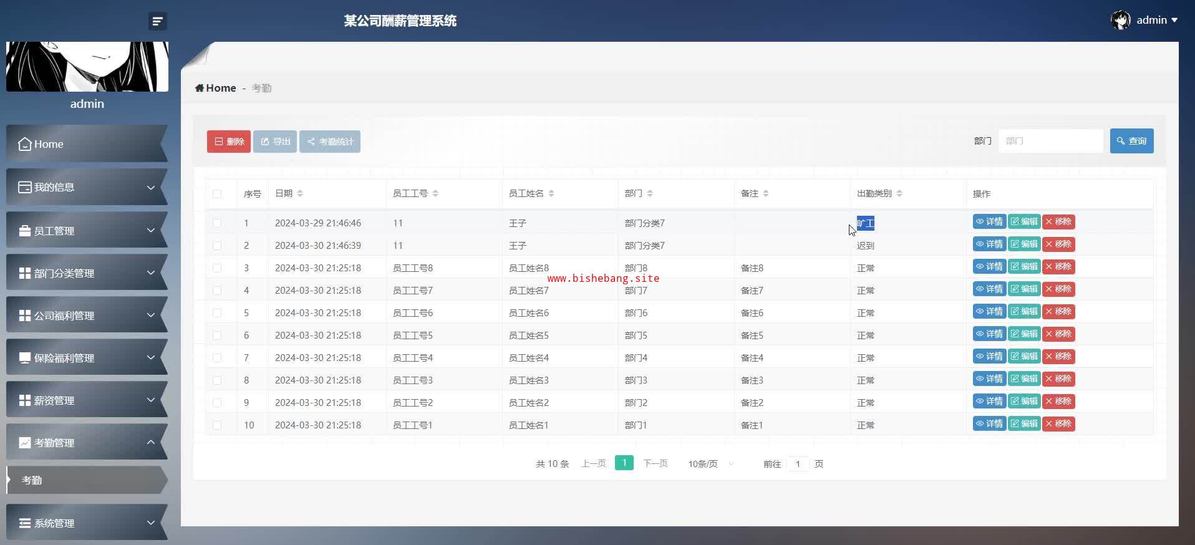
Task: Open the 考勤 submenu item
Action: pyautogui.click(x=86, y=480)
